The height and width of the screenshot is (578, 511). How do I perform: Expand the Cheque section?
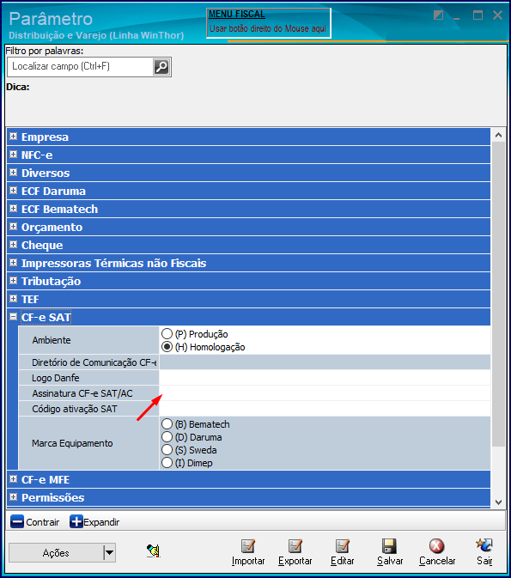click(x=13, y=245)
